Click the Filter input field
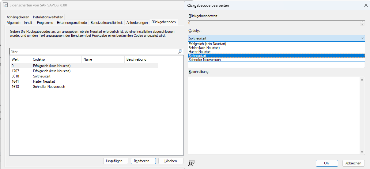 point(93,52)
